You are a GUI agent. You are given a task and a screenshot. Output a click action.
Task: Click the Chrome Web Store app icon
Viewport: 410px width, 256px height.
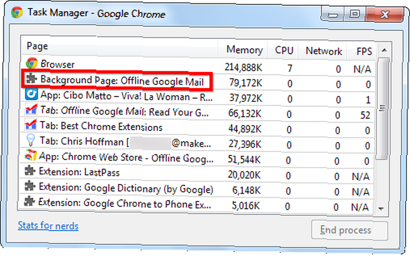pyautogui.click(x=30, y=155)
